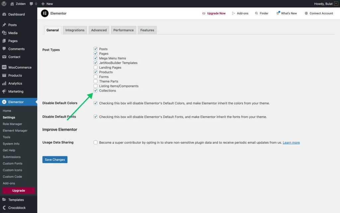The width and height of the screenshot is (340, 213).
Task: Enable Theme Parts for Elementor editing
Action: (96, 81)
